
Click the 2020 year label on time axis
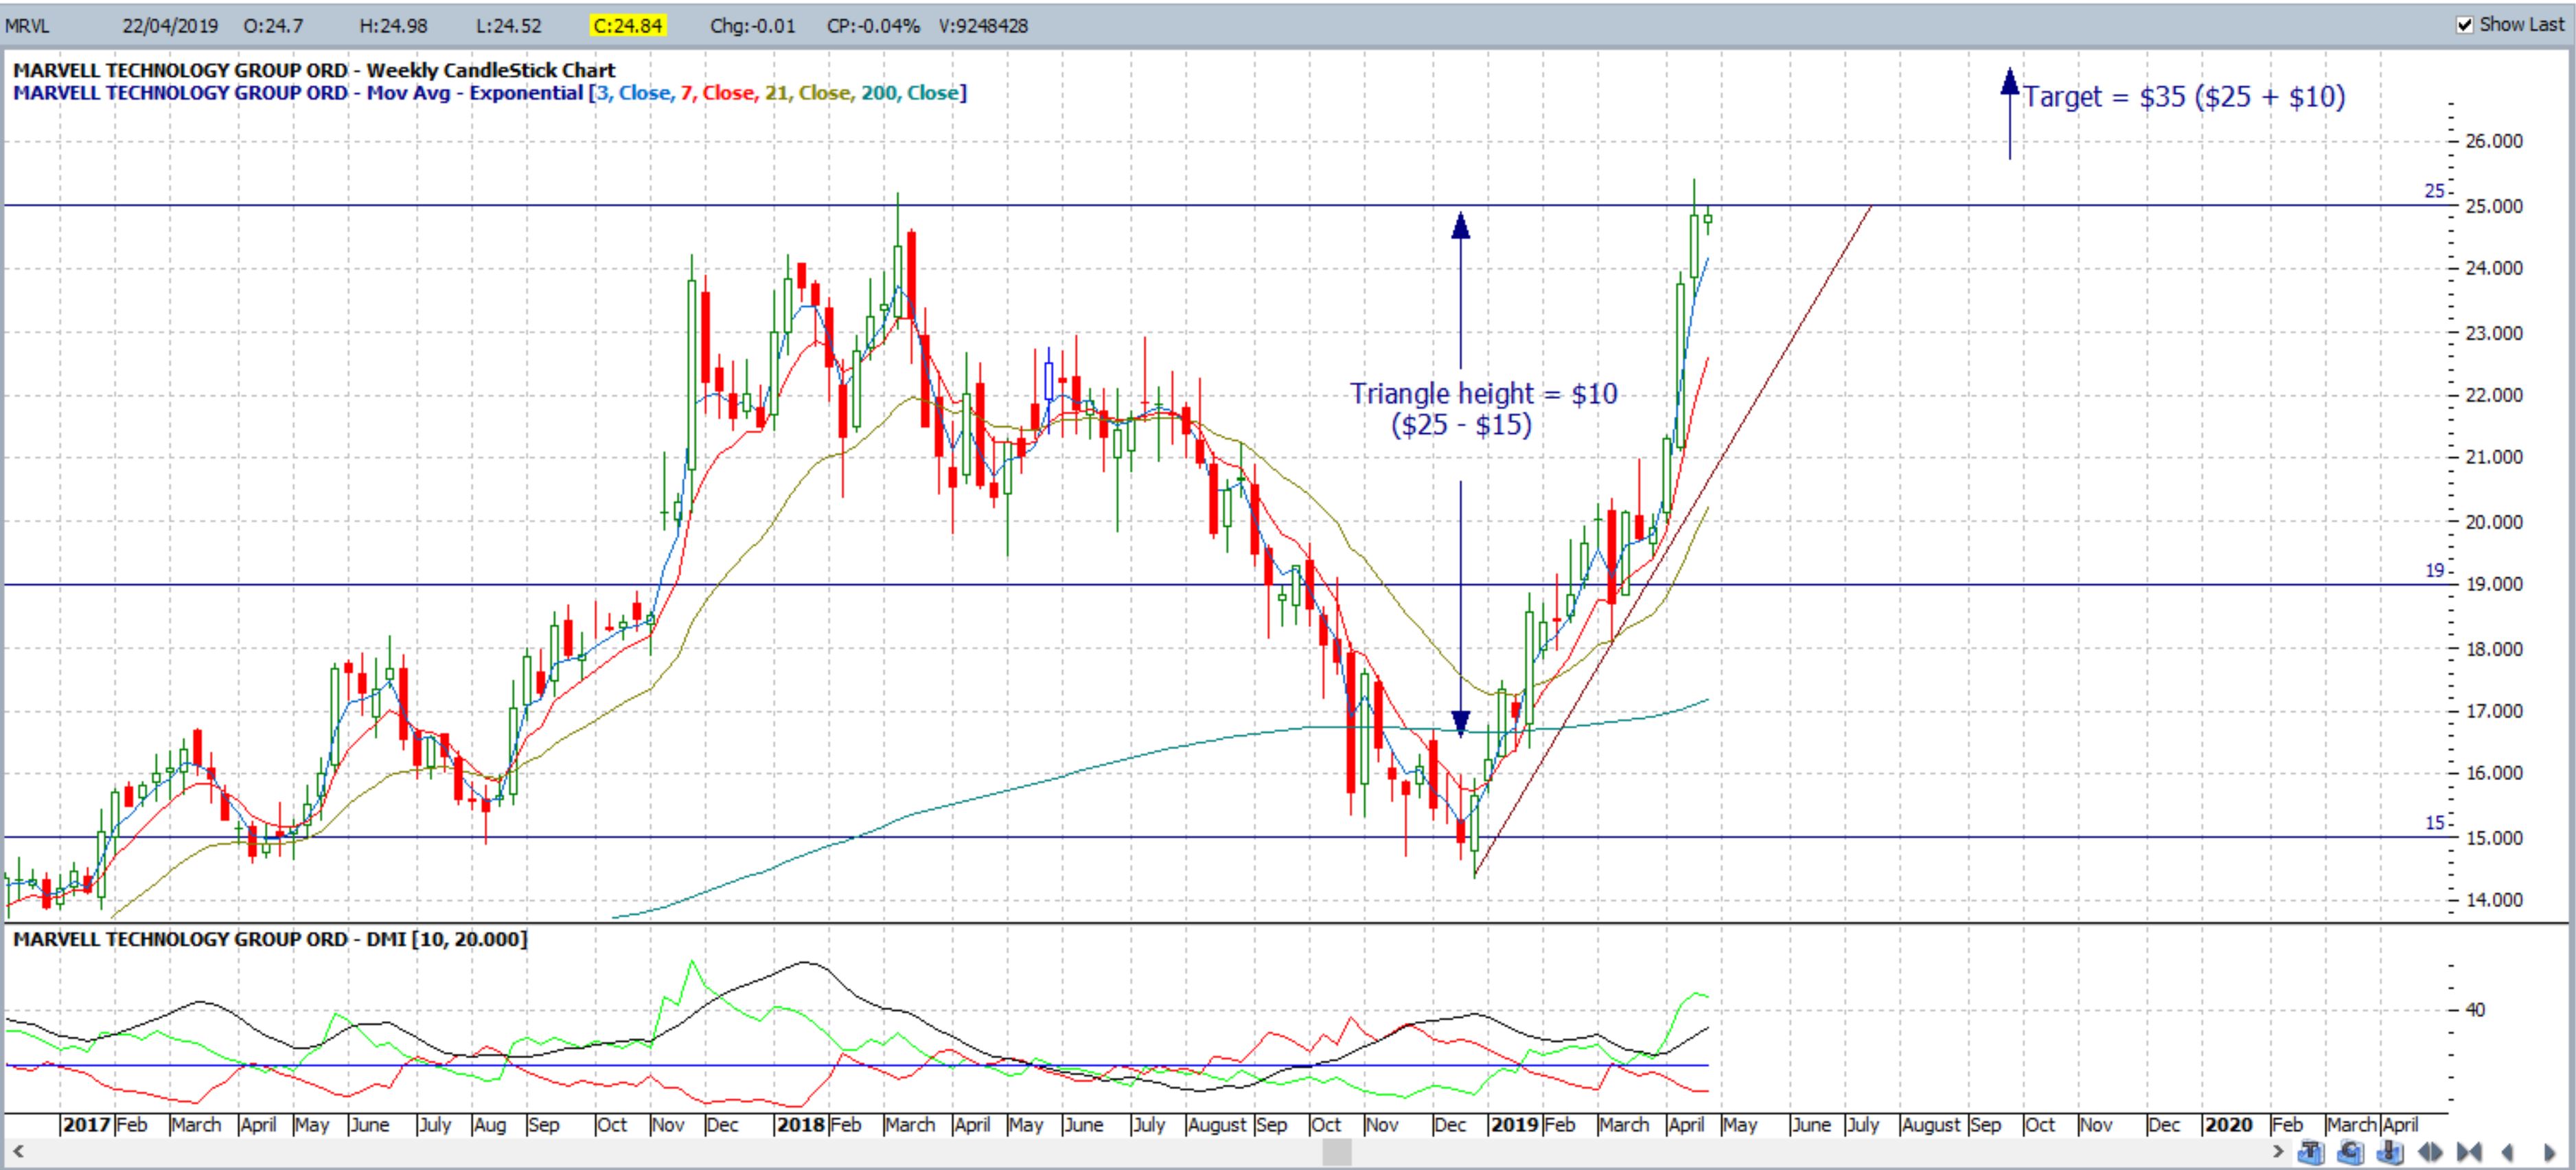[x=2228, y=1125]
